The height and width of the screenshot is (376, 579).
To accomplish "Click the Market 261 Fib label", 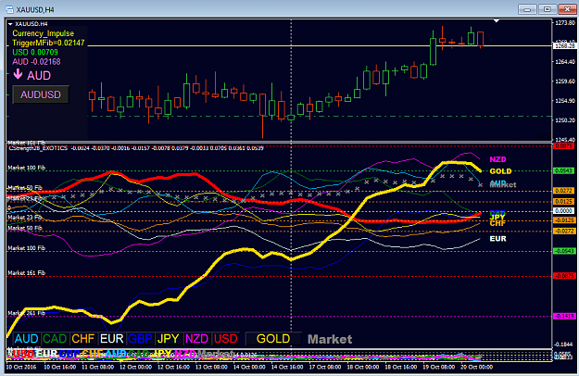I will click(x=26, y=313).
